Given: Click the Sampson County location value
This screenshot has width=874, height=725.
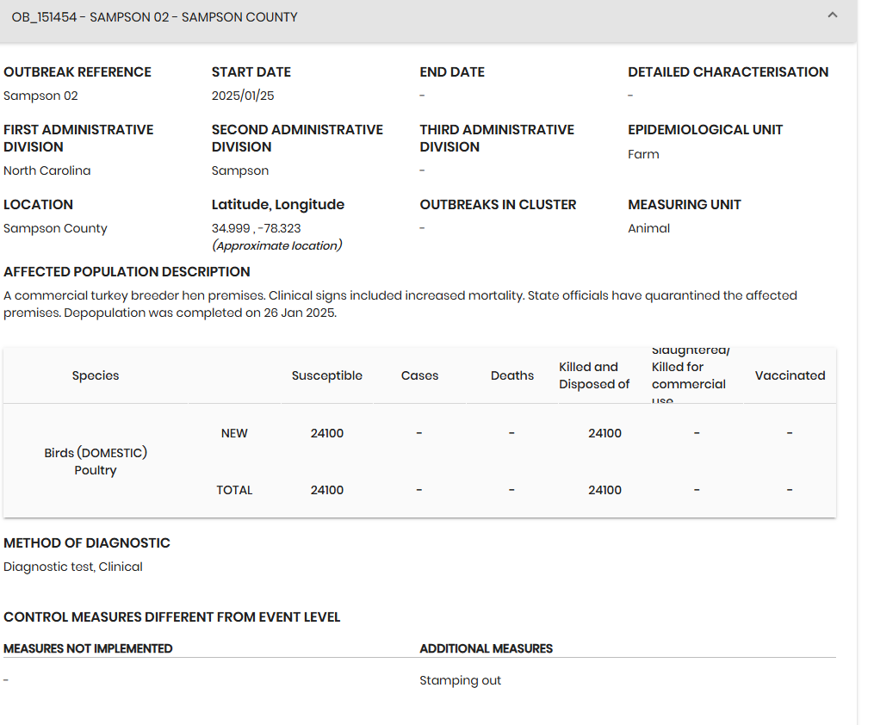Looking at the screenshot, I should pyautogui.click(x=55, y=228).
